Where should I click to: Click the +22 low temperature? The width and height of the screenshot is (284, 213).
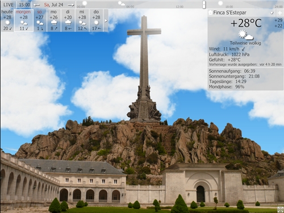278,26
